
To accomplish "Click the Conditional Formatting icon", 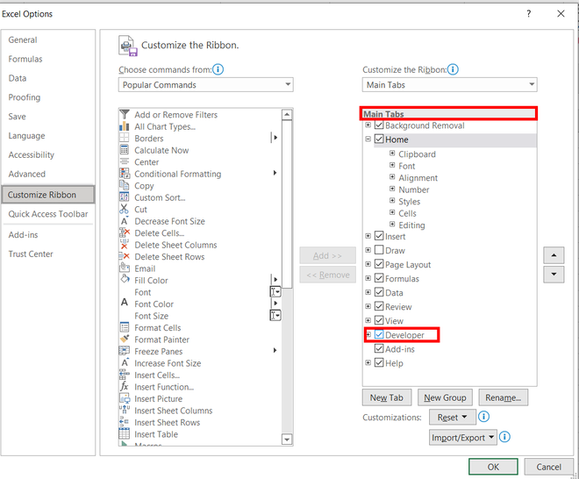I will [125, 174].
